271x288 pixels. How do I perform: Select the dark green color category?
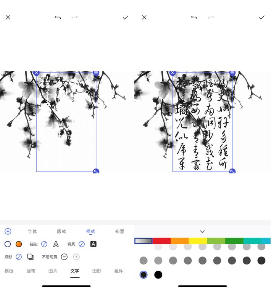coord(234,241)
